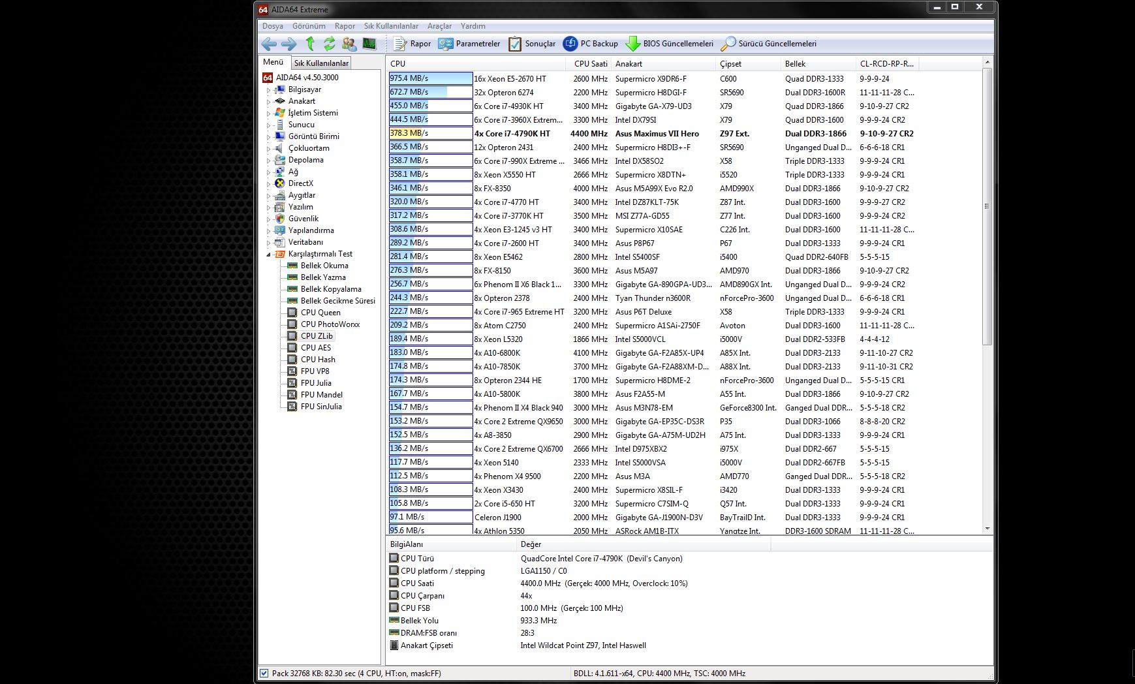
Task: Select İşletim Sistemi tree node
Action: click(x=313, y=113)
